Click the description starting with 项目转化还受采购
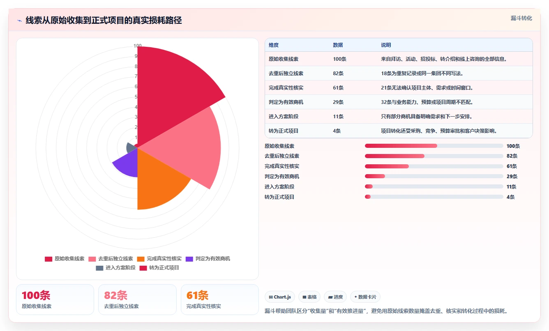Viewport: 549px width, 331px height. coord(439,131)
